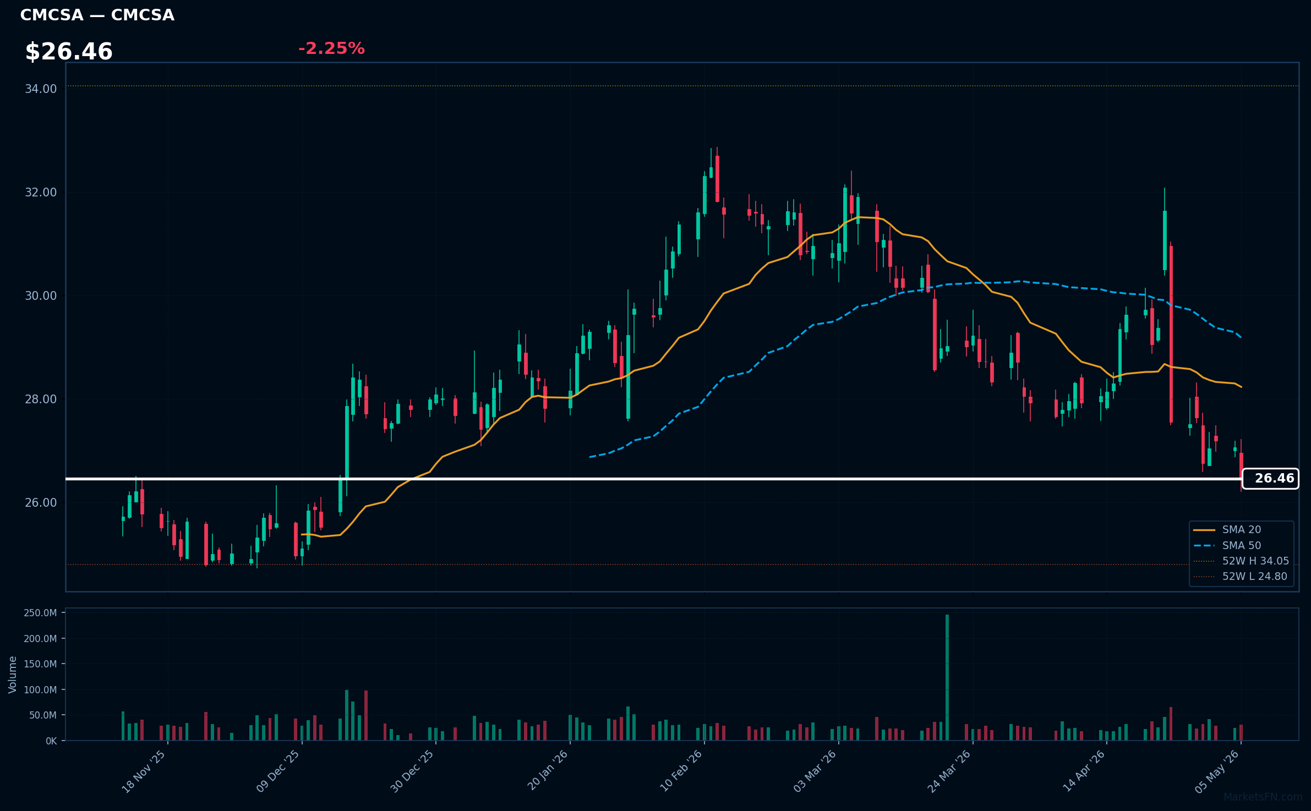Click the tall red candle in late April
Screen dimensions: 1311x811
point(1171,334)
